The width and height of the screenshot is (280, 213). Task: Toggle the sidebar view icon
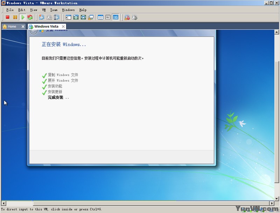click(x=68, y=17)
